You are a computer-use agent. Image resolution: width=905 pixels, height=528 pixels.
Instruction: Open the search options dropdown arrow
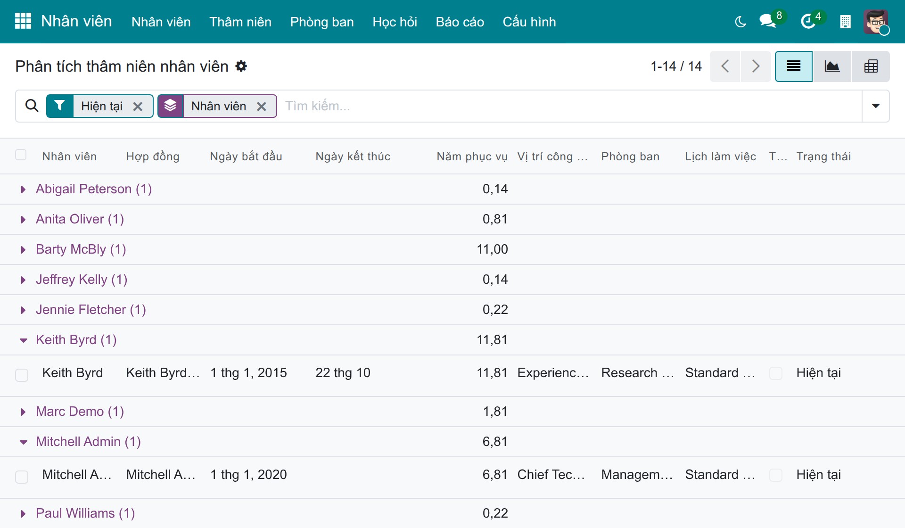tap(876, 106)
